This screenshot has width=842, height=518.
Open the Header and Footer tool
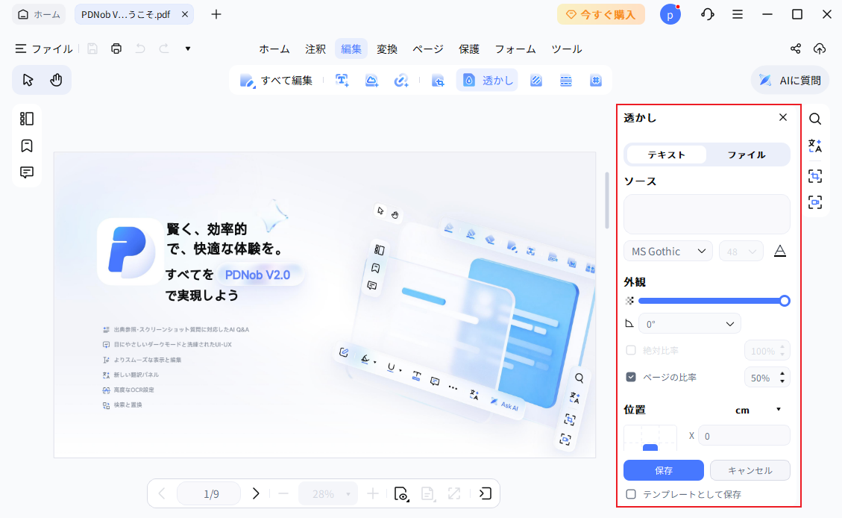coord(566,80)
